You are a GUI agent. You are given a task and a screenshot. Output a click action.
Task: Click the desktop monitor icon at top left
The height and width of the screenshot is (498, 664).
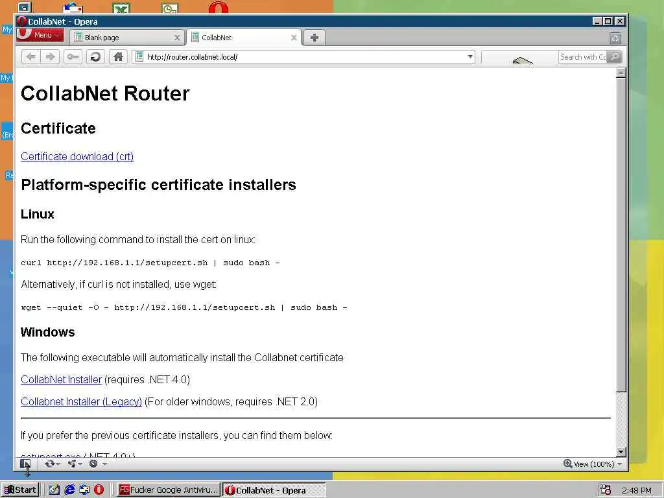(x=25, y=6)
